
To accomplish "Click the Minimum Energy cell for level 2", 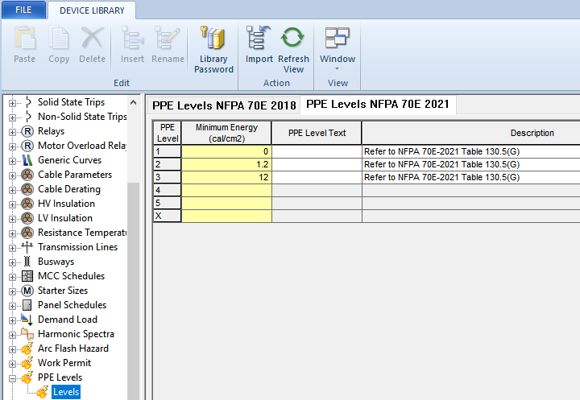I will click(226, 164).
